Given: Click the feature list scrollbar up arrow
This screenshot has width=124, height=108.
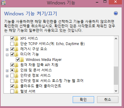Looking at the screenshot, I should click(116, 39).
